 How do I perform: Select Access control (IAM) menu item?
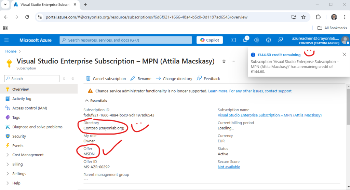(29, 108)
